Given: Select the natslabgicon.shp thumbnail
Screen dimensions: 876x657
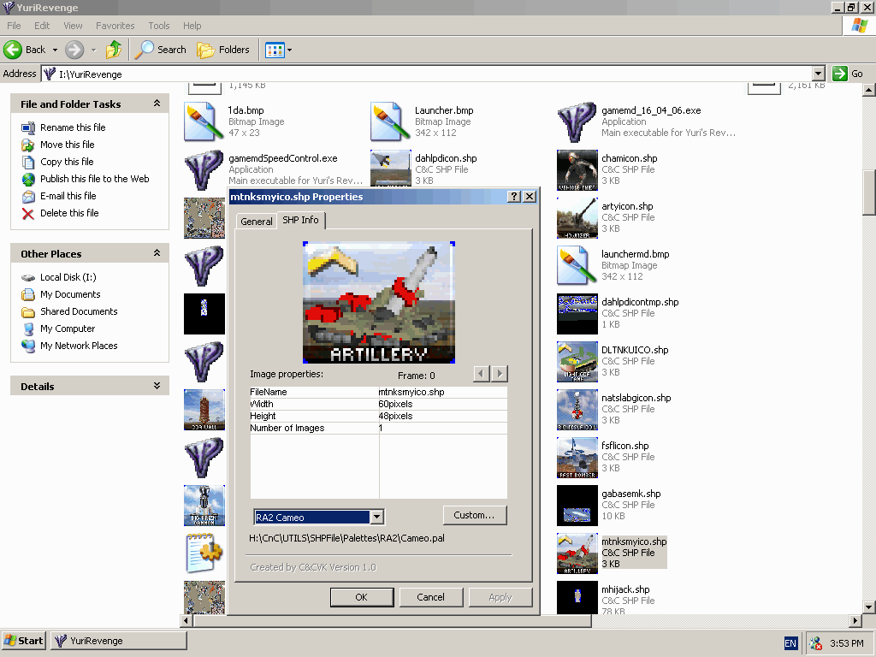Looking at the screenshot, I should [x=577, y=410].
